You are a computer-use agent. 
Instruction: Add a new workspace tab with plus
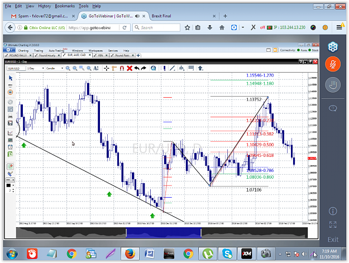[x=138, y=55]
